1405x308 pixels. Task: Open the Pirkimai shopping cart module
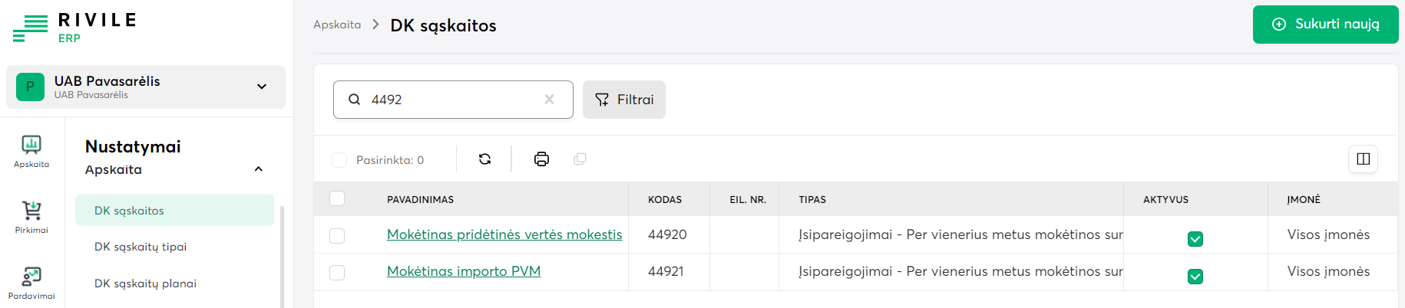[31, 217]
